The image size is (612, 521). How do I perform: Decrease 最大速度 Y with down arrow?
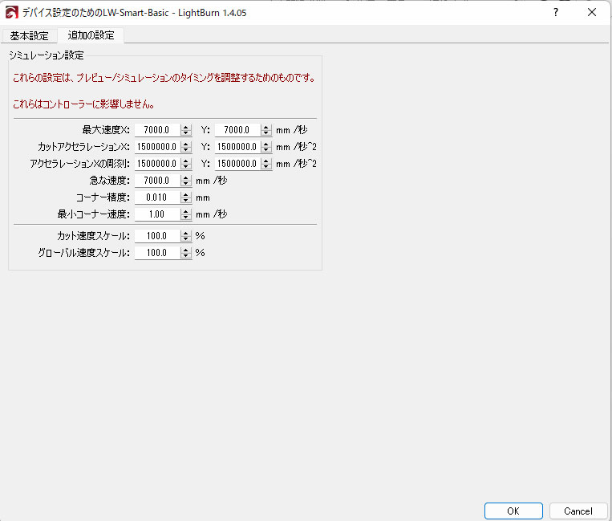tap(266, 132)
